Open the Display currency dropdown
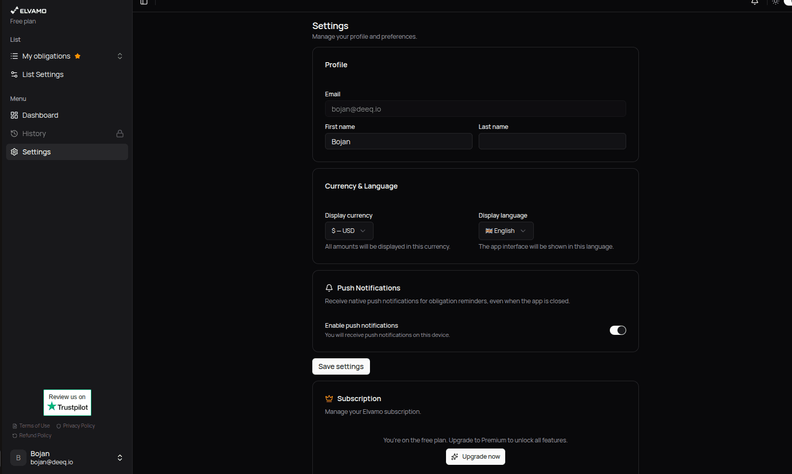This screenshot has height=474, width=792. click(x=349, y=230)
